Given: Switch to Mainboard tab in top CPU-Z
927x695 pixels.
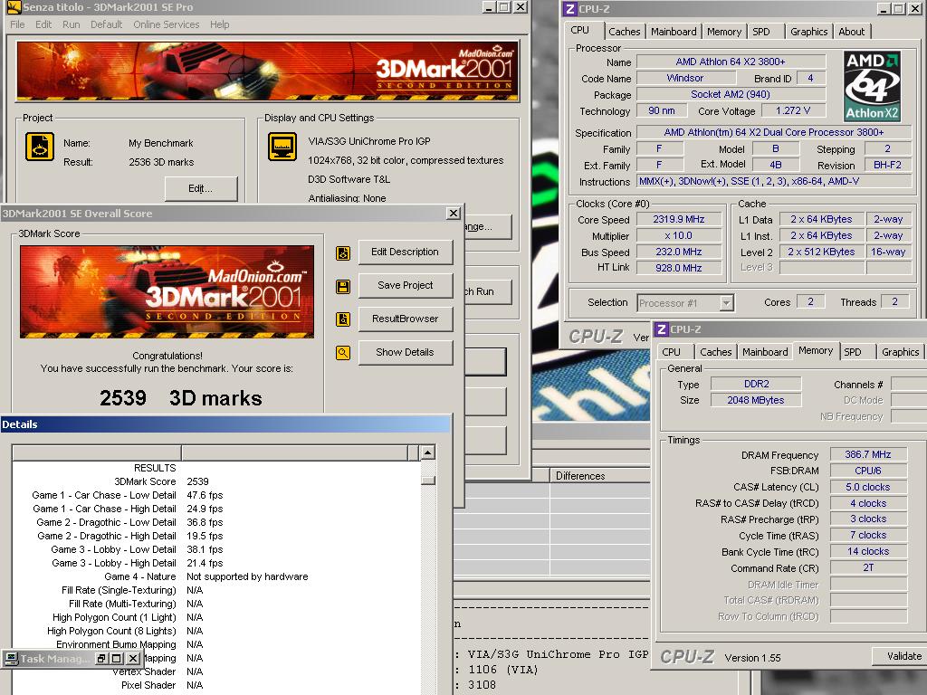Looking at the screenshot, I should click(x=674, y=32).
